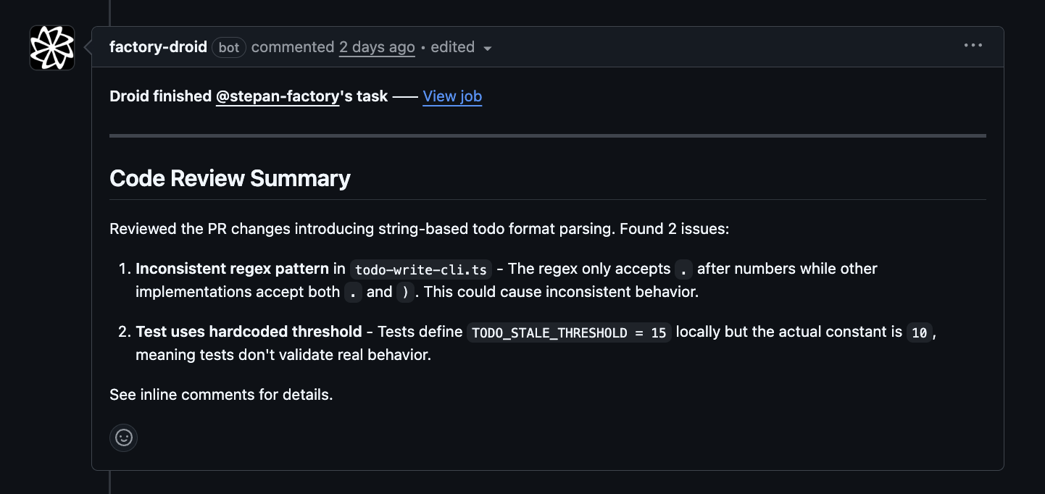Click the 2 days ago timestamp
The height and width of the screenshot is (494, 1045).
pos(377,47)
